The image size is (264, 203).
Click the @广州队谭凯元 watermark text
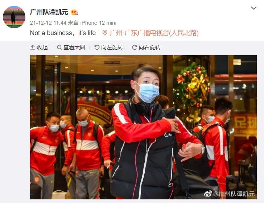tap(234, 194)
